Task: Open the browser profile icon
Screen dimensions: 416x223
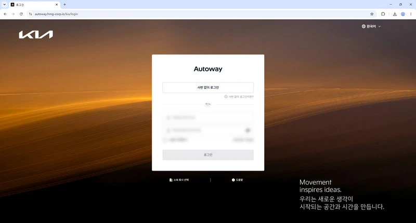Action: click(x=402, y=14)
